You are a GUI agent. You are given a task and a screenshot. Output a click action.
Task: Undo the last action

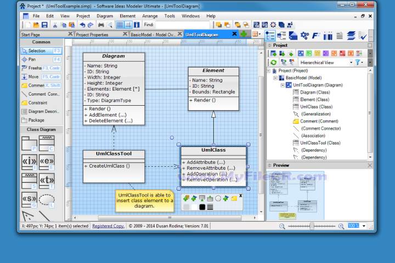82,25
